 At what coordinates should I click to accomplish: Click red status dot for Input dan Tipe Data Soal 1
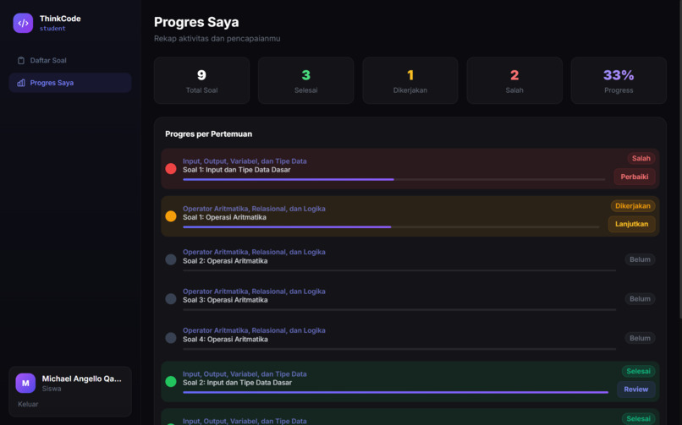(171, 168)
